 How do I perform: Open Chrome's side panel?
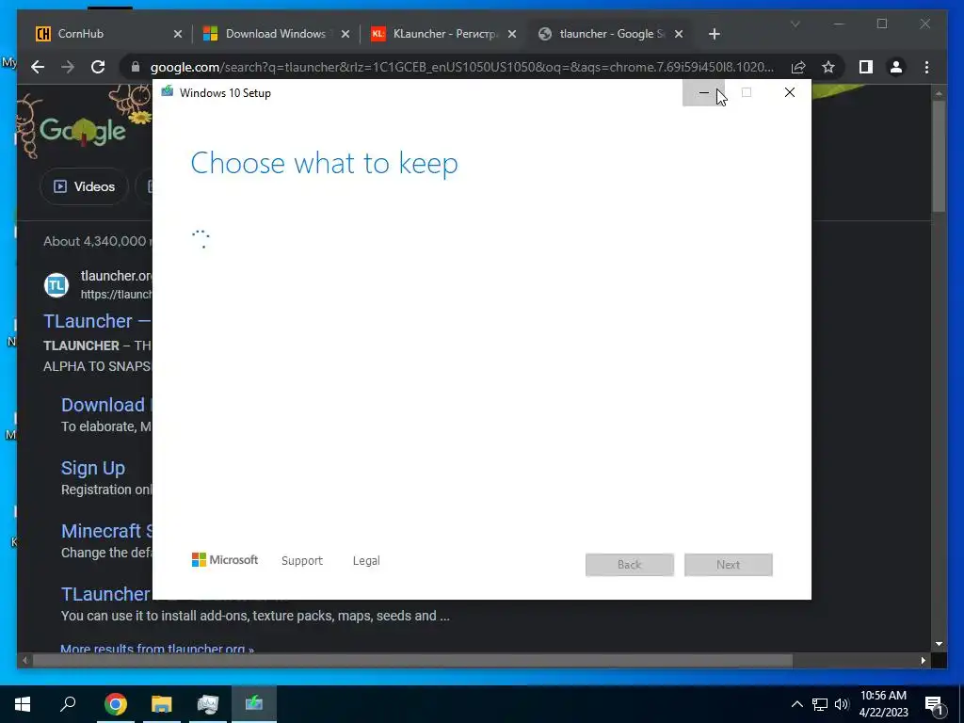[866, 67]
